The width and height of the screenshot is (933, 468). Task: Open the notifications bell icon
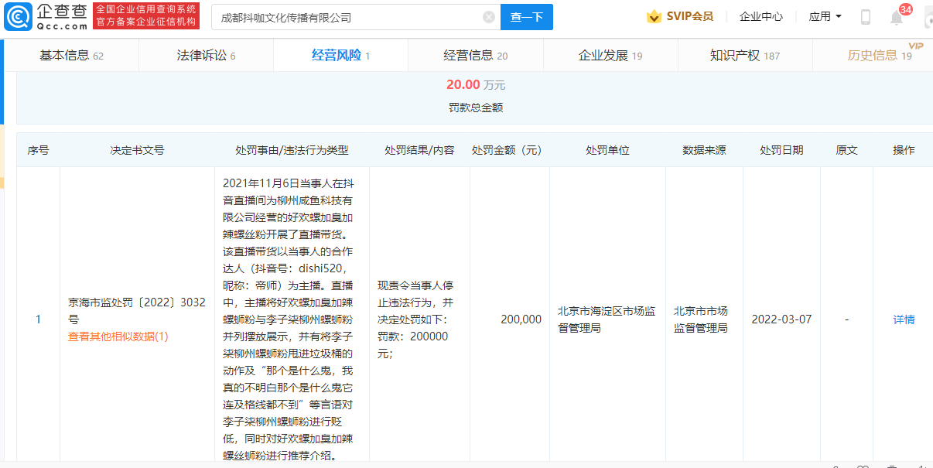pyautogui.click(x=897, y=17)
